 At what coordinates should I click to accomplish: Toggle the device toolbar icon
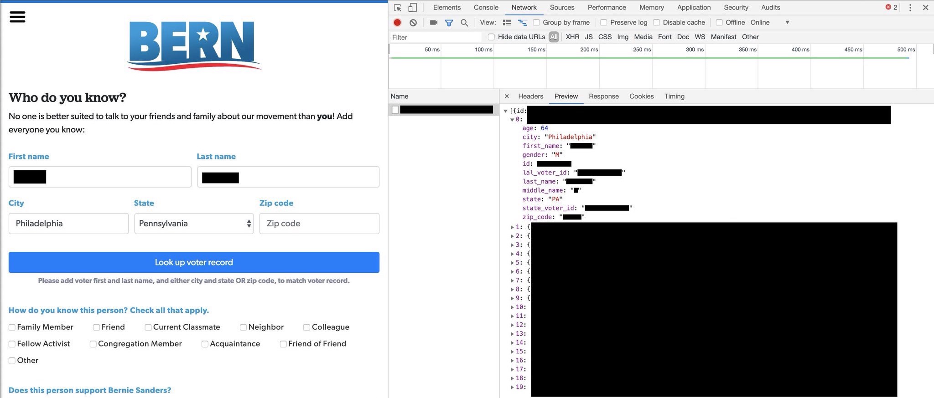412,8
